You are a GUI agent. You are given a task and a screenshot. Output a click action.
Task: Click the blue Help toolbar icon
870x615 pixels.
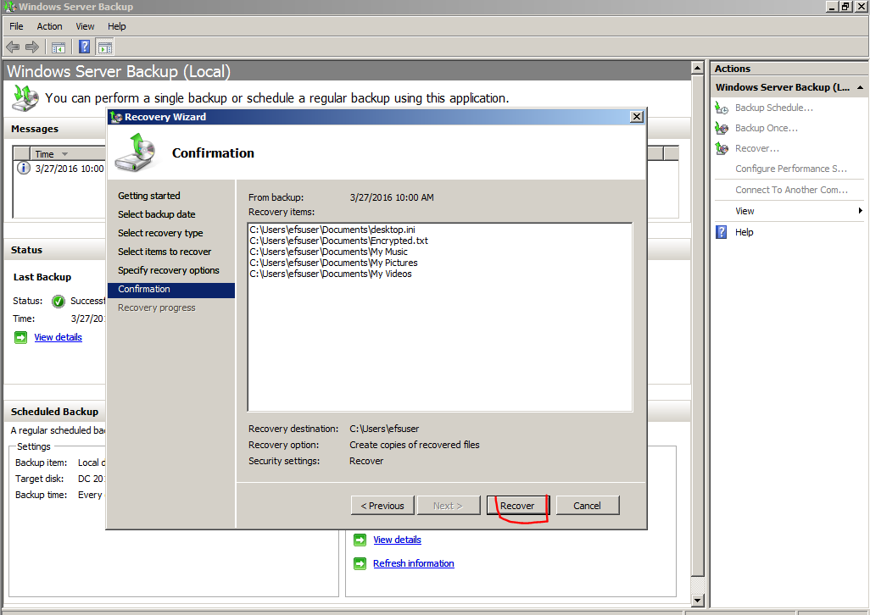tap(84, 47)
